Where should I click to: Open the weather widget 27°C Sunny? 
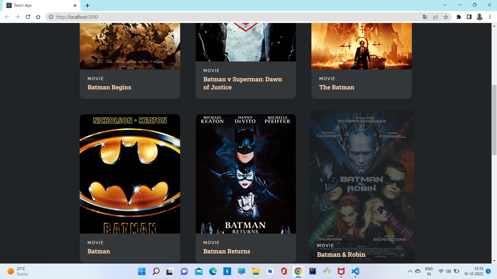[x=18, y=271]
